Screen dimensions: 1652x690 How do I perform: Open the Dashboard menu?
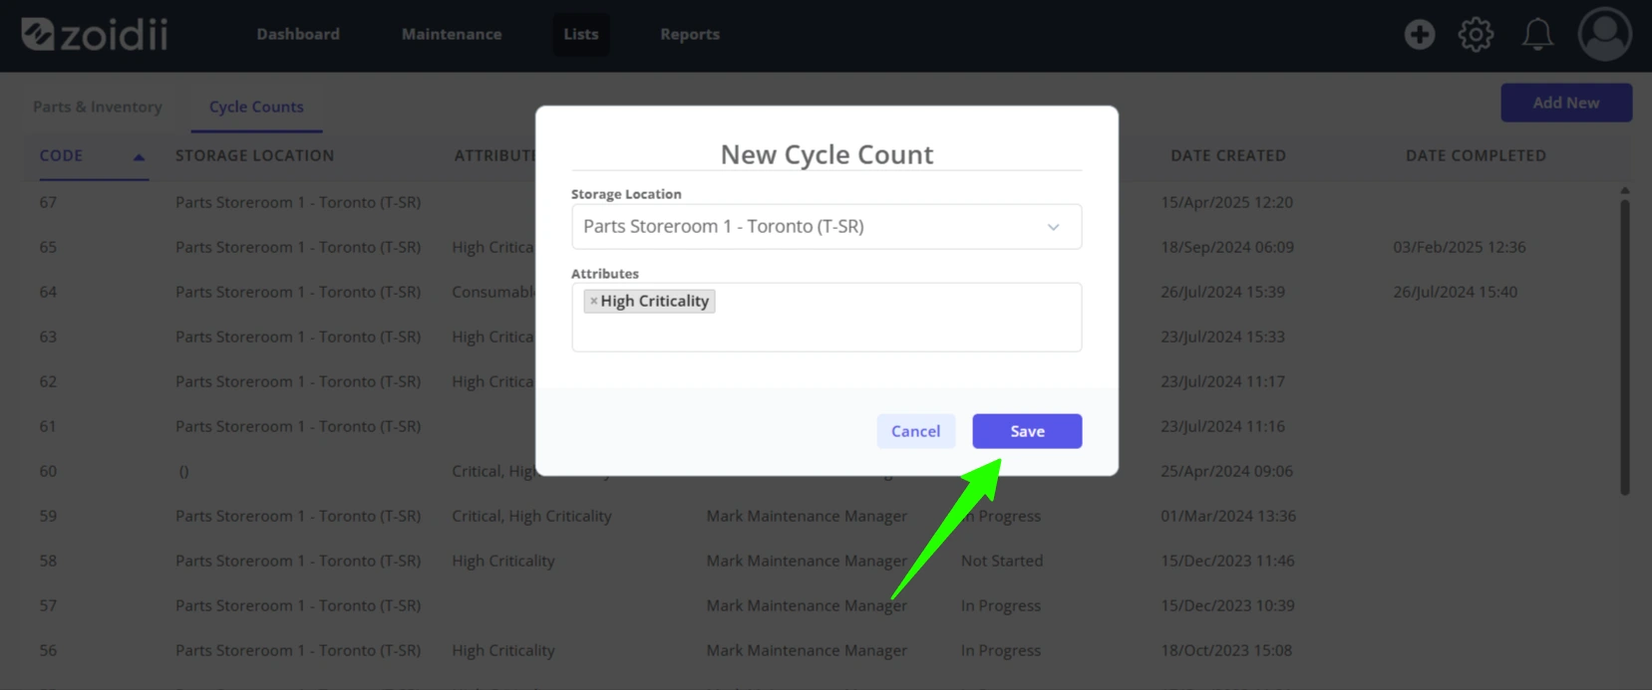[298, 34]
